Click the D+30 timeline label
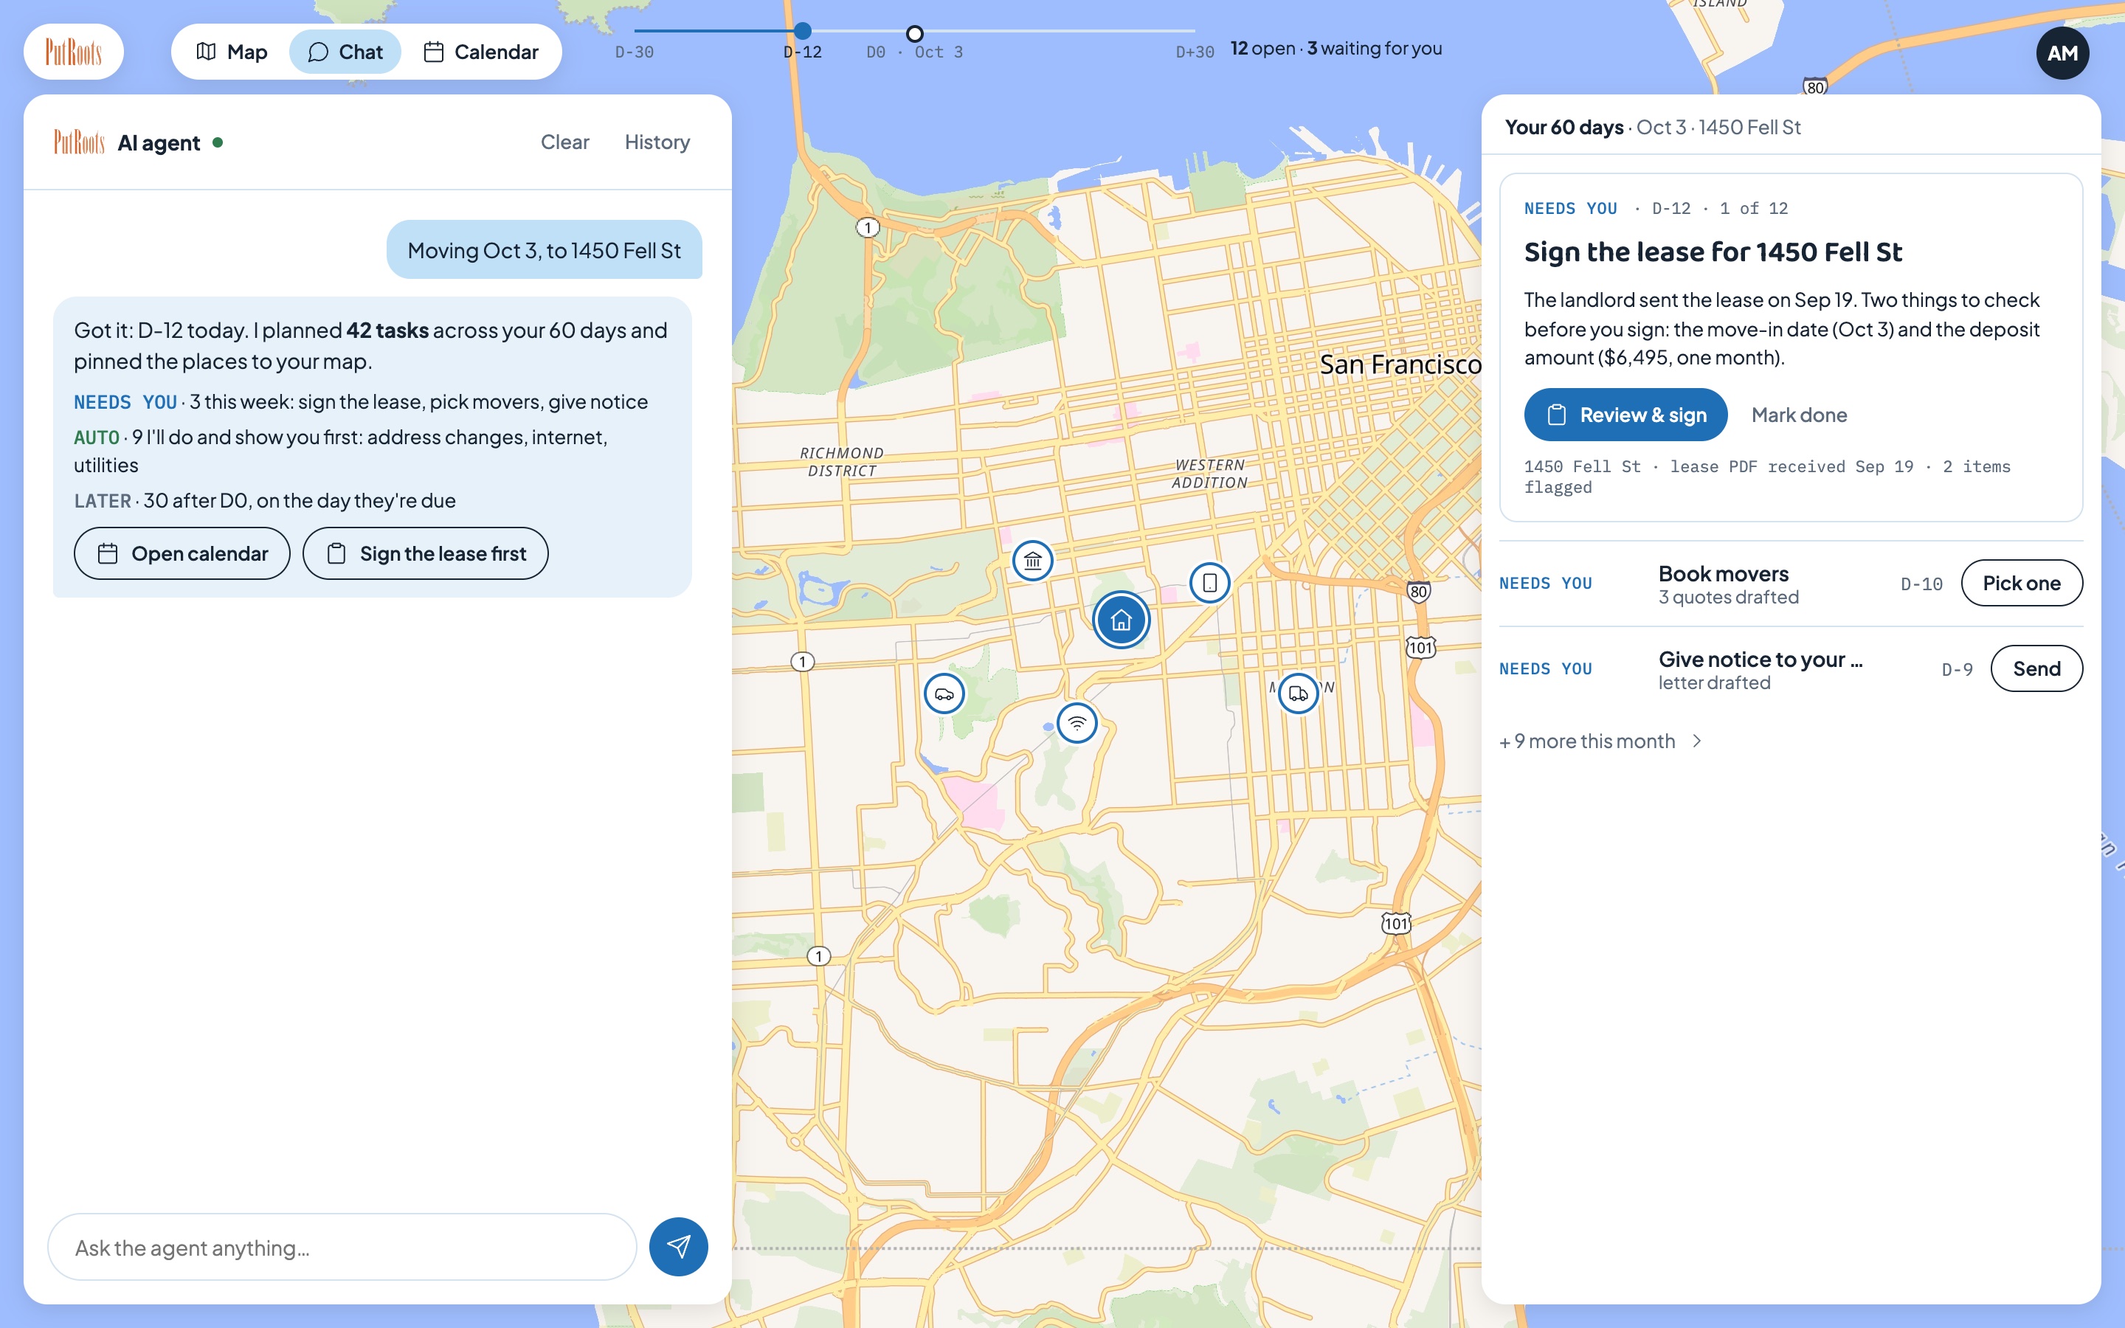Viewport: 2125px width, 1328px height. pos(1195,52)
